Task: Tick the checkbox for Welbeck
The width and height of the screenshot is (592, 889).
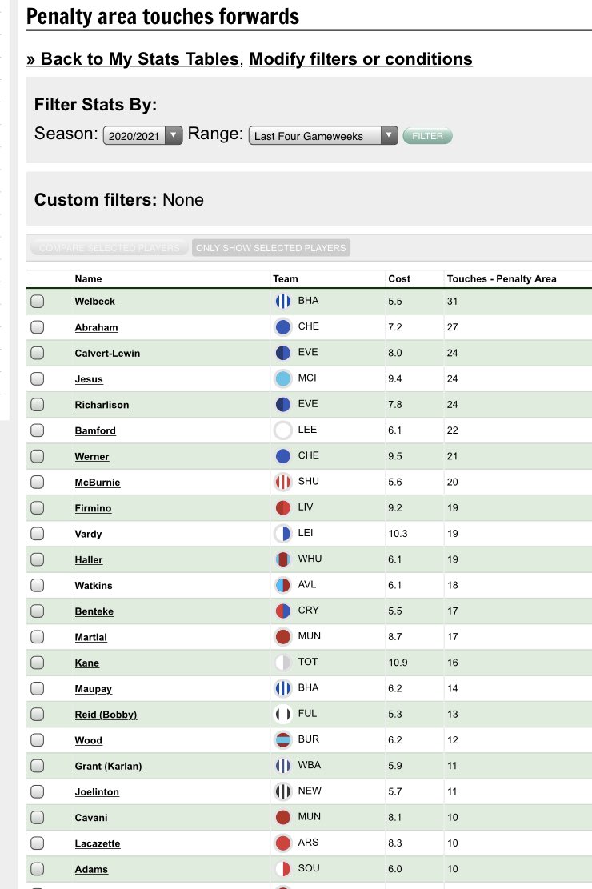Action: [x=38, y=301]
